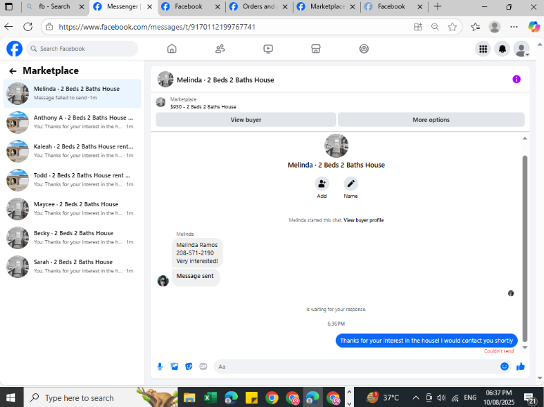Image resolution: width=544 pixels, height=407 pixels.
Task: Open tab actions menu icon
Action: tap(9, 7)
